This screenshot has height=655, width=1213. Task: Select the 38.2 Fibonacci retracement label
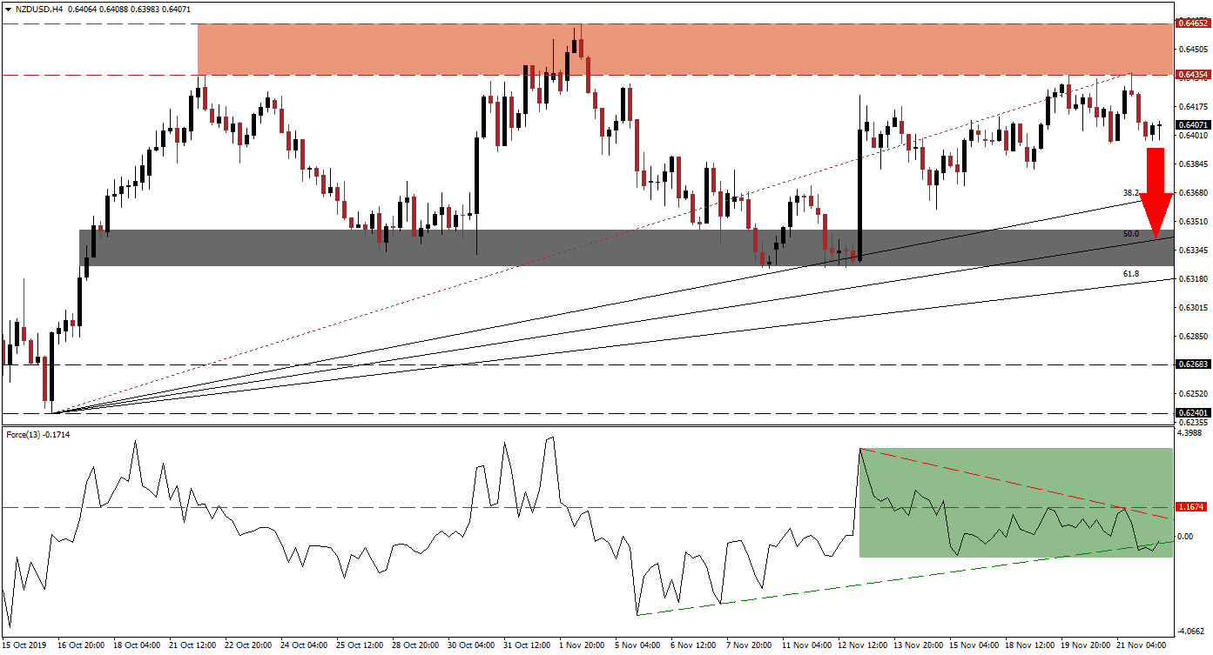pyautogui.click(x=1130, y=191)
